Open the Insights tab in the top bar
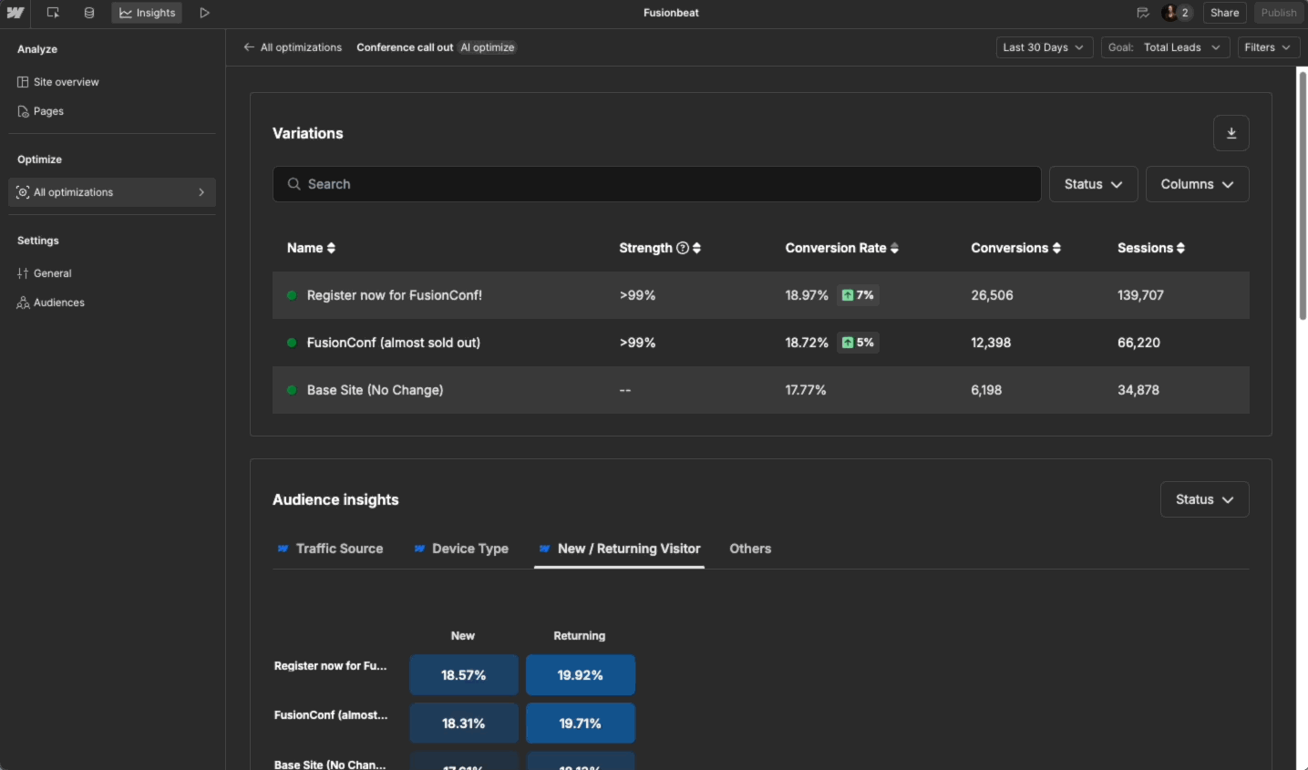The image size is (1308, 770). tap(147, 13)
